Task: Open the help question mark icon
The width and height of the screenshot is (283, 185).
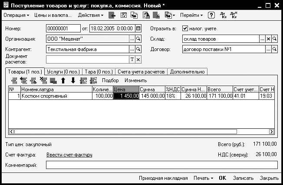Action: pos(211,15)
